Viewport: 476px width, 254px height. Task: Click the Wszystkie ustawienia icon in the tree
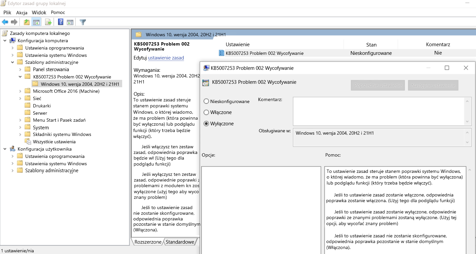(x=28, y=142)
